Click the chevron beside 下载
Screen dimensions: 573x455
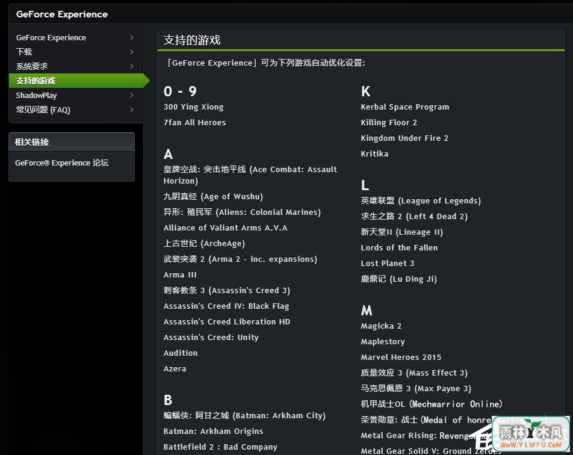[132, 52]
